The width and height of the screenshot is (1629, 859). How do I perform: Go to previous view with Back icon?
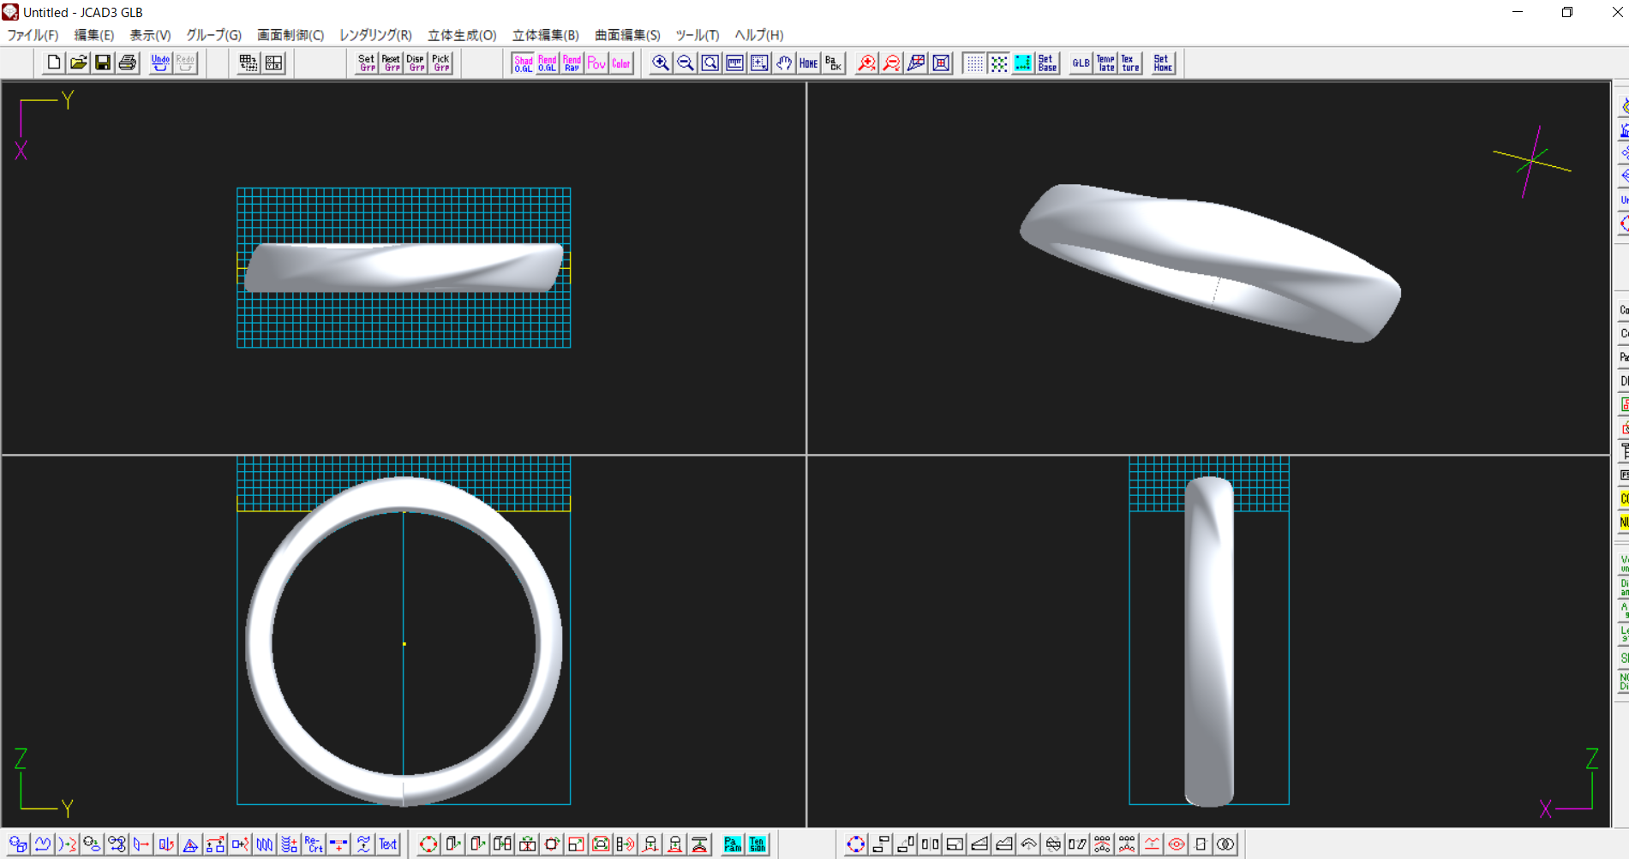(834, 63)
